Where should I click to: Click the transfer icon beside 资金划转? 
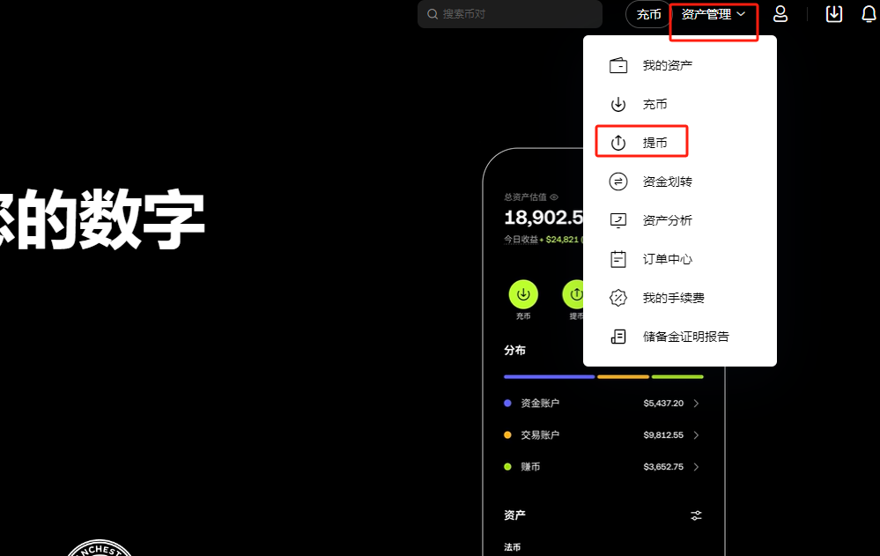(x=617, y=182)
